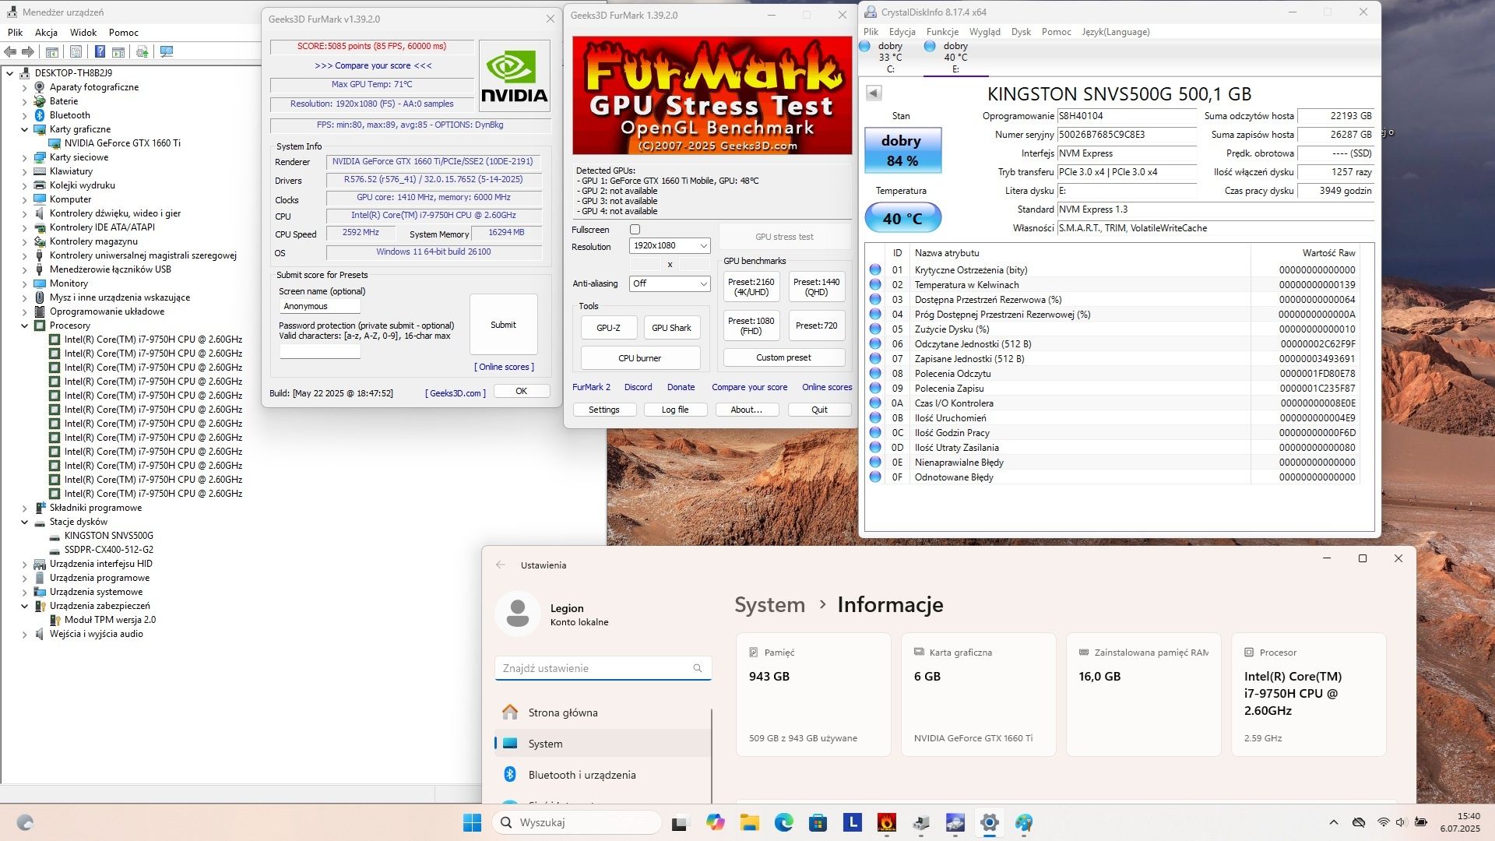The width and height of the screenshot is (1495, 841).
Task: Open Microsoft Store from taskbar
Action: pyautogui.click(x=818, y=822)
